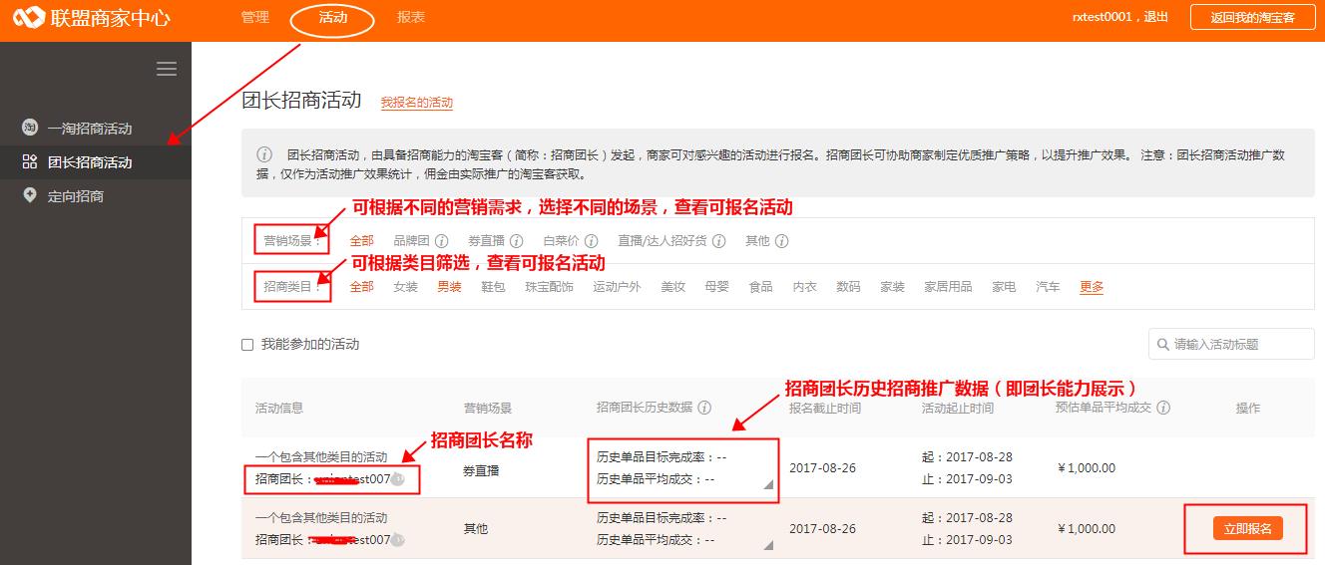The image size is (1325, 565).
Task: Click the 团长招商活动 page heading
Action: 301,100
